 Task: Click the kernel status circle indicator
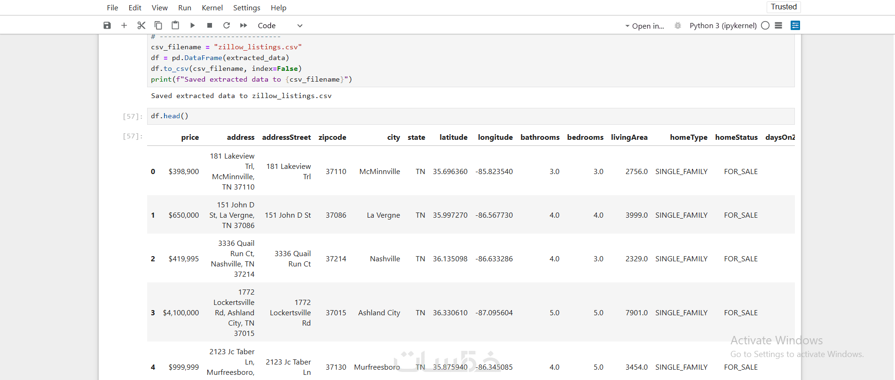(765, 25)
